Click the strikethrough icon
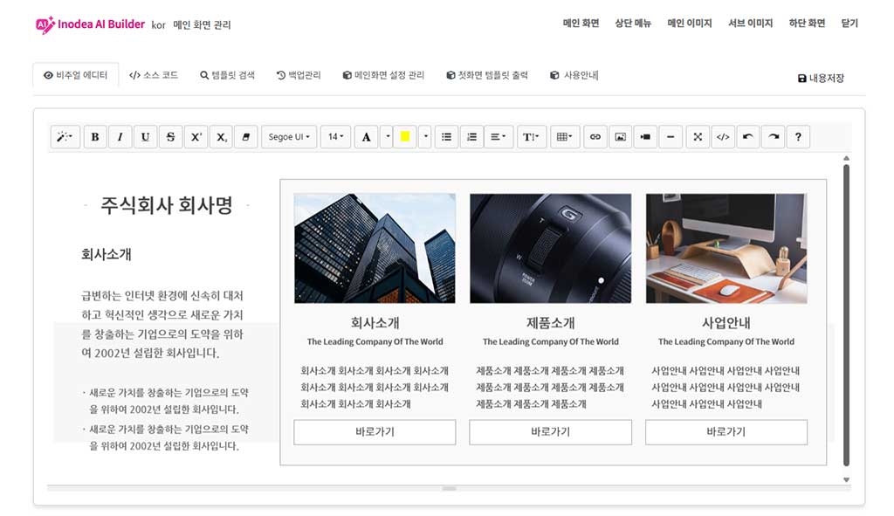Image resolution: width=894 pixels, height=516 pixels. (x=170, y=137)
